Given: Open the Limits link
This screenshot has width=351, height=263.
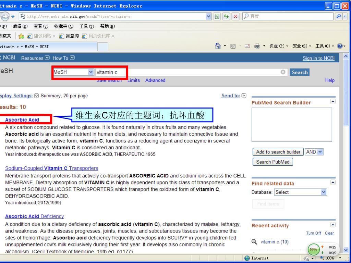Looking at the screenshot, I should [x=134, y=80].
